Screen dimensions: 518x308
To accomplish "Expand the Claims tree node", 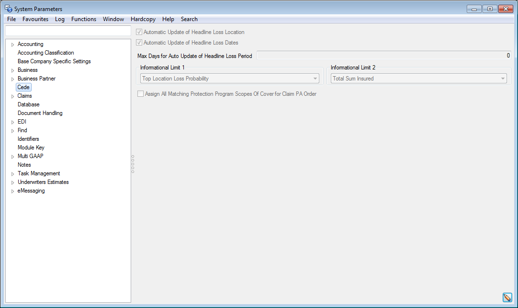I will 12,96.
